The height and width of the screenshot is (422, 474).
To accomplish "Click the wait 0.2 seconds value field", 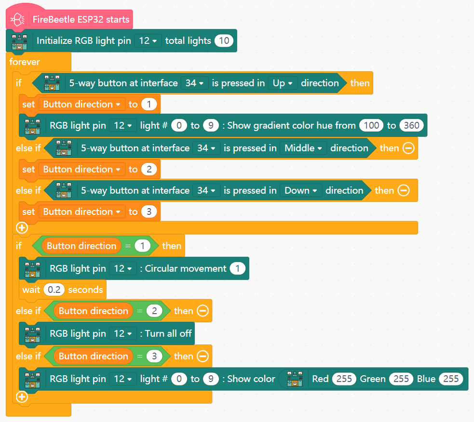I will coord(53,290).
